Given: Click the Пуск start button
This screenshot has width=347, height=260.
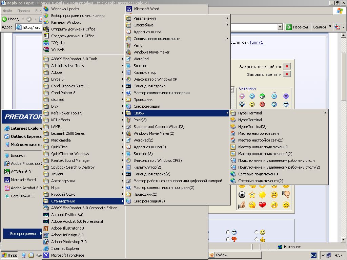Looking at the screenshot, I should 9,255.
